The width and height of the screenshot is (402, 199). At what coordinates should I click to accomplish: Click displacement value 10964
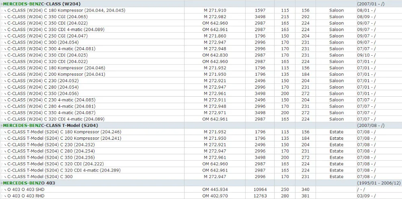tap(260, 189)
